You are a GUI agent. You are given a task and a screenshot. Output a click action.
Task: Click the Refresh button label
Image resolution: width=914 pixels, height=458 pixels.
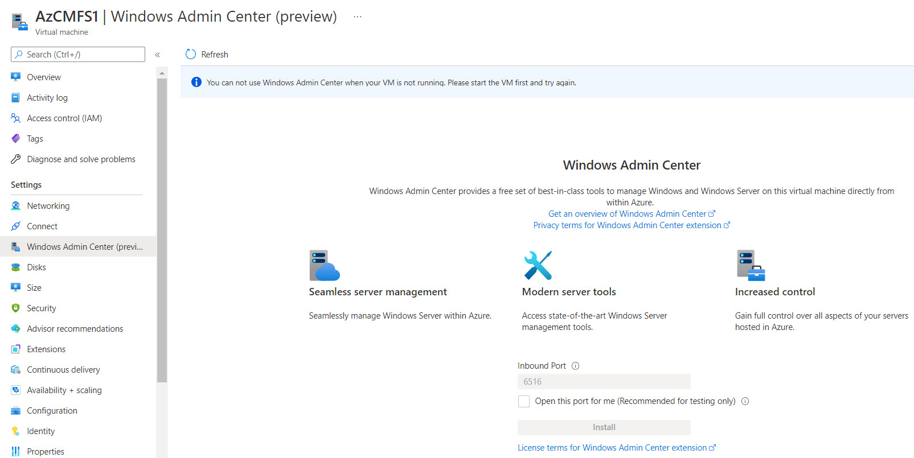coord(215,55)
